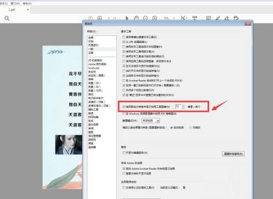Image resolution: width=273 pixels, height=199 pixels.
Task: Click the fit page view icon
Action: coord(183,18)
